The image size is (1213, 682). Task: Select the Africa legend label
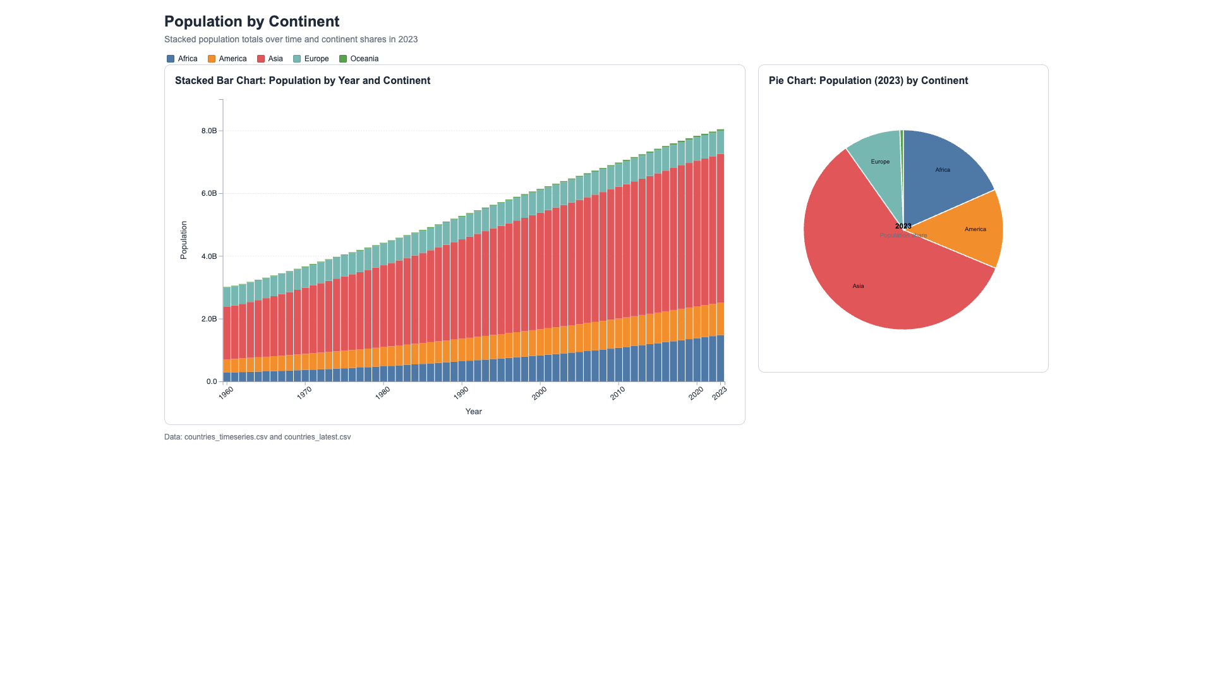[x=188, y=59]
